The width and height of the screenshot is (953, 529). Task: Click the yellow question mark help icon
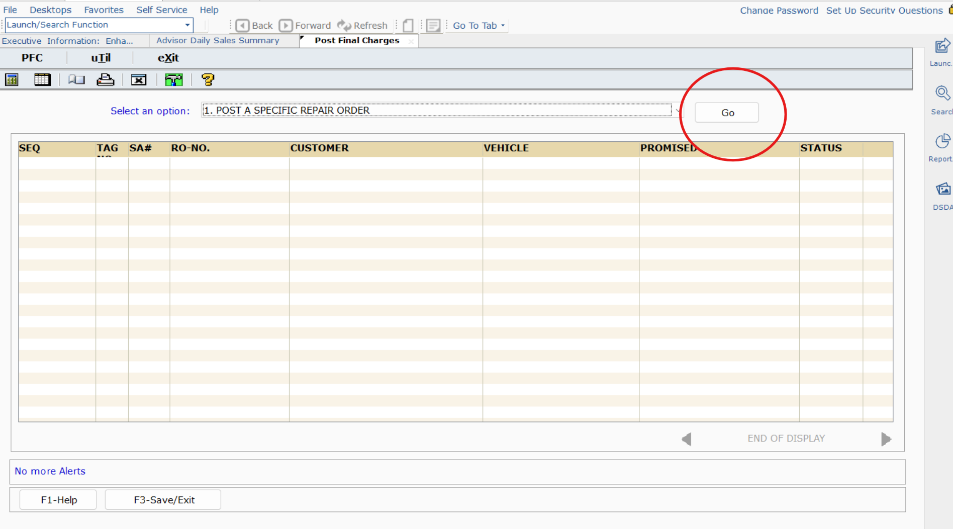(x=208, y=79)
